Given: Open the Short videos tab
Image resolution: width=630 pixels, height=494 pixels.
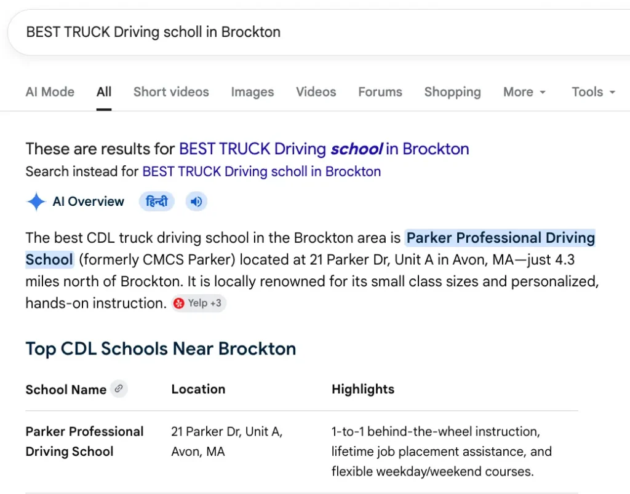Looking at the screenshot, I should pyautogui.click(x=171, y=92).
